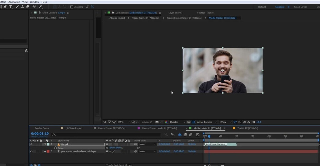Select the Clone Stamp tool
The height and width of the screenshot is (166, 320).
22,7
